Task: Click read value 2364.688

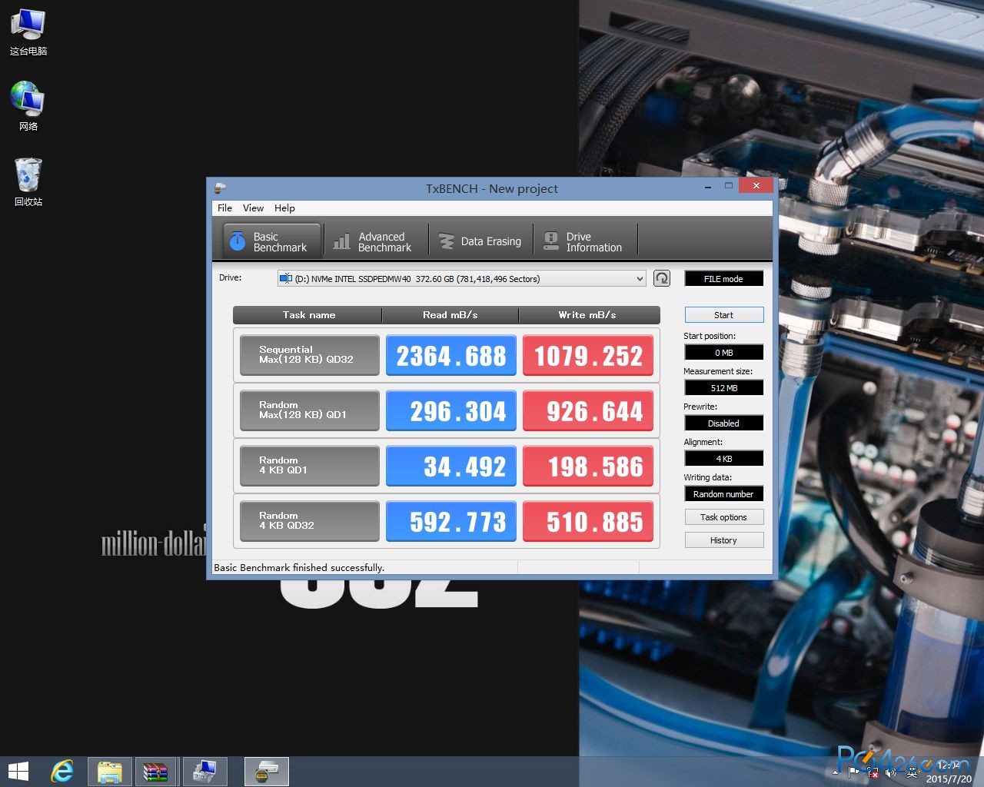Action: point(450,354)
